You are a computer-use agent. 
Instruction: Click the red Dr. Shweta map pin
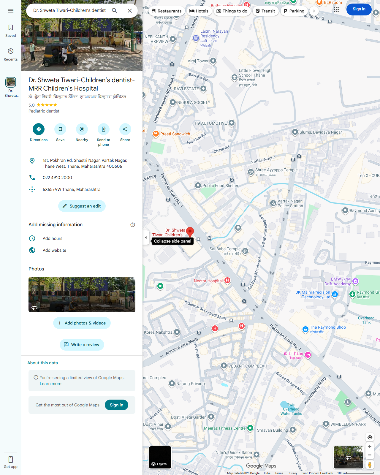click(190, 232)
